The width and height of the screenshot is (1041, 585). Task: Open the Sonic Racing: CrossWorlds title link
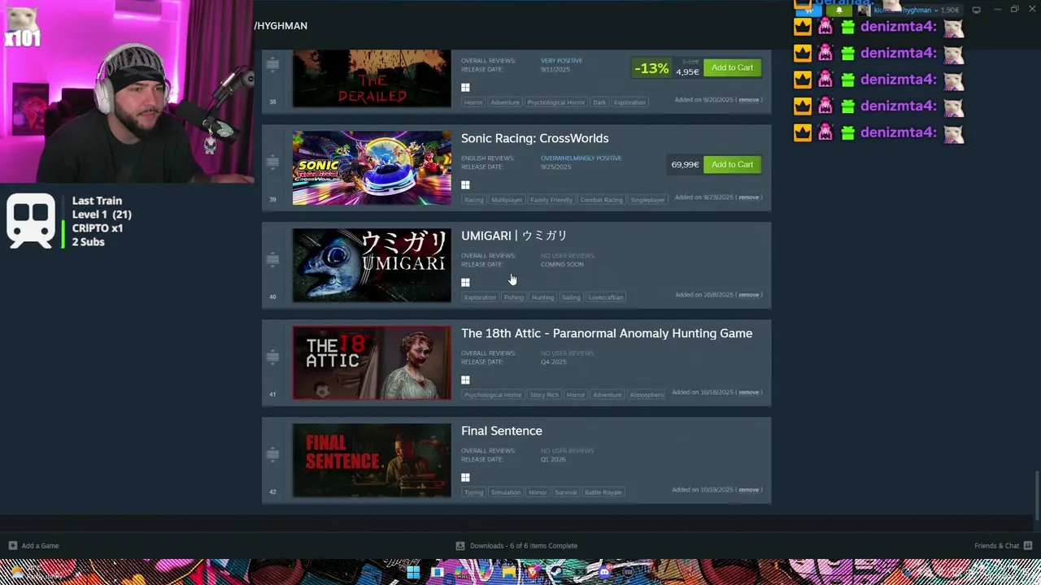click(534, 138)
